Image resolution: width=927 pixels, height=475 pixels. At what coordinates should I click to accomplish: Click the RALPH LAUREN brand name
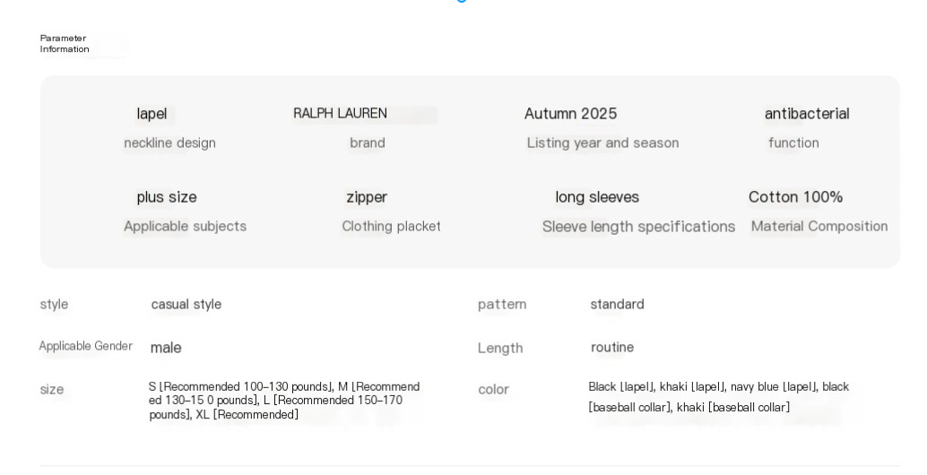click(x=340, y=114)
